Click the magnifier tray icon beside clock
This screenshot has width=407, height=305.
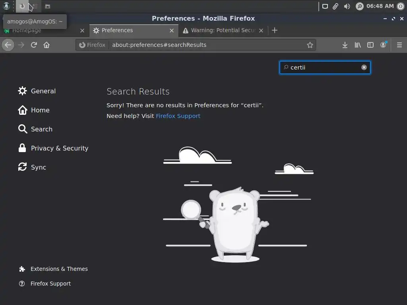click(x=359, y=6)
